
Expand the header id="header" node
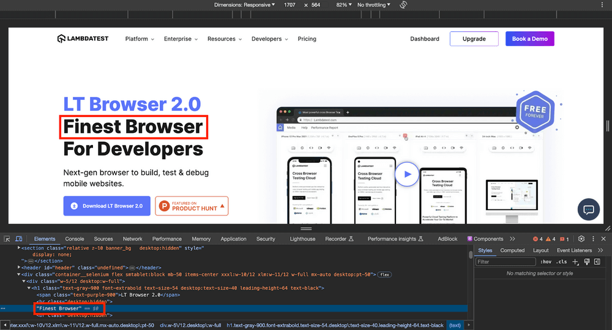click(19, 268)
